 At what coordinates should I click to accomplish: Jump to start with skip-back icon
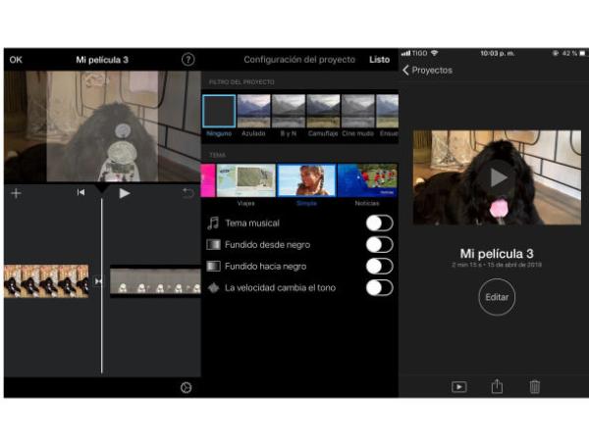click(x=80, y=193)
